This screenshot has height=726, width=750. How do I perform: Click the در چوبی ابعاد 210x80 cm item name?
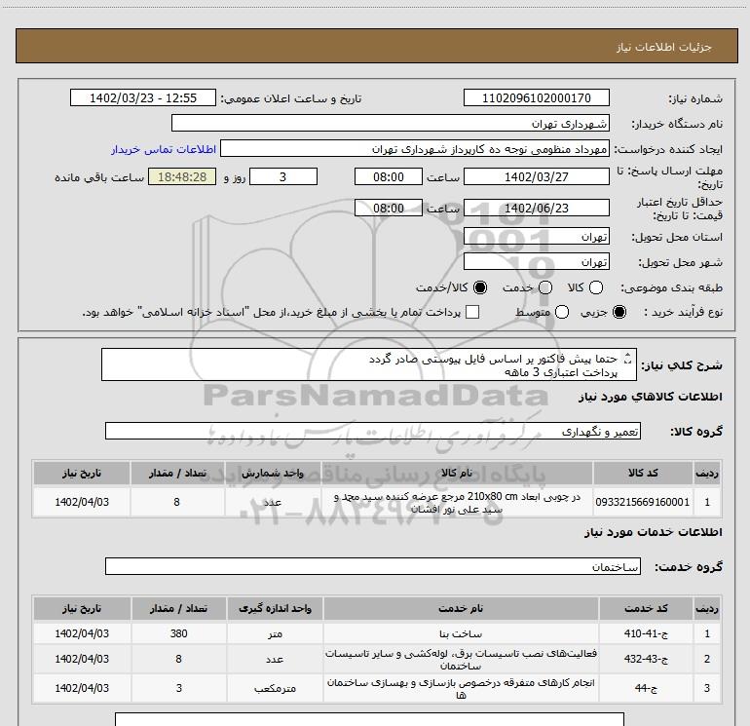pyautogui.click(x=457, y=503)
